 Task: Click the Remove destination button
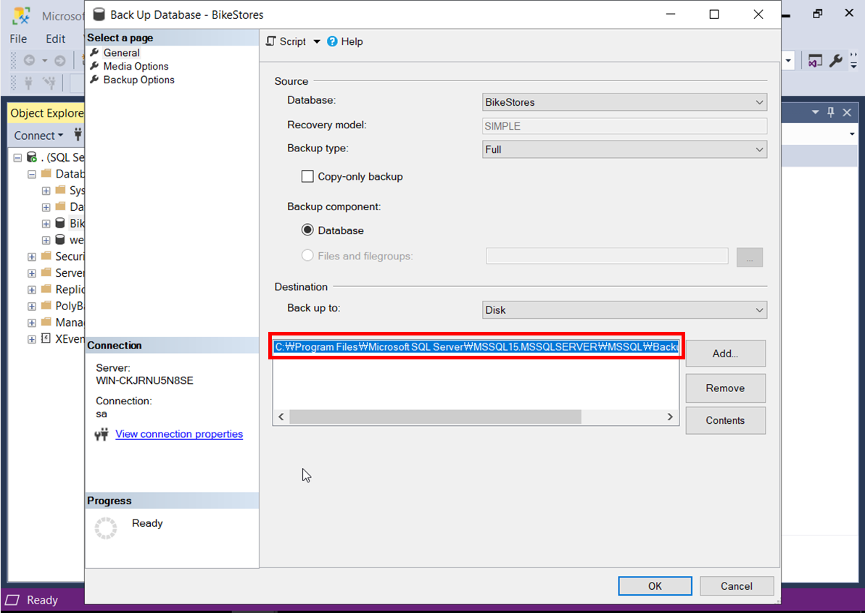coord(726,388)
